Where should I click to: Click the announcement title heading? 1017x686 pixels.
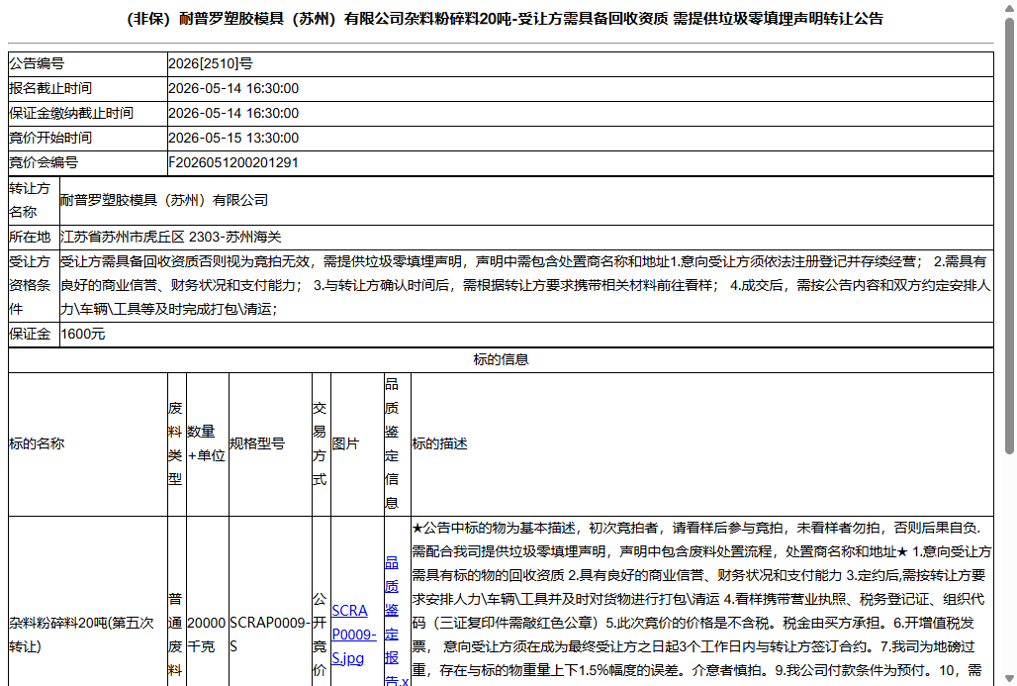pyautogui.click(x=505, y=19)
